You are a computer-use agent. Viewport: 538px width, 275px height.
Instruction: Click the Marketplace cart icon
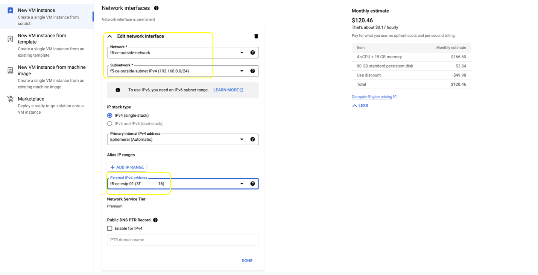(10, 99)
